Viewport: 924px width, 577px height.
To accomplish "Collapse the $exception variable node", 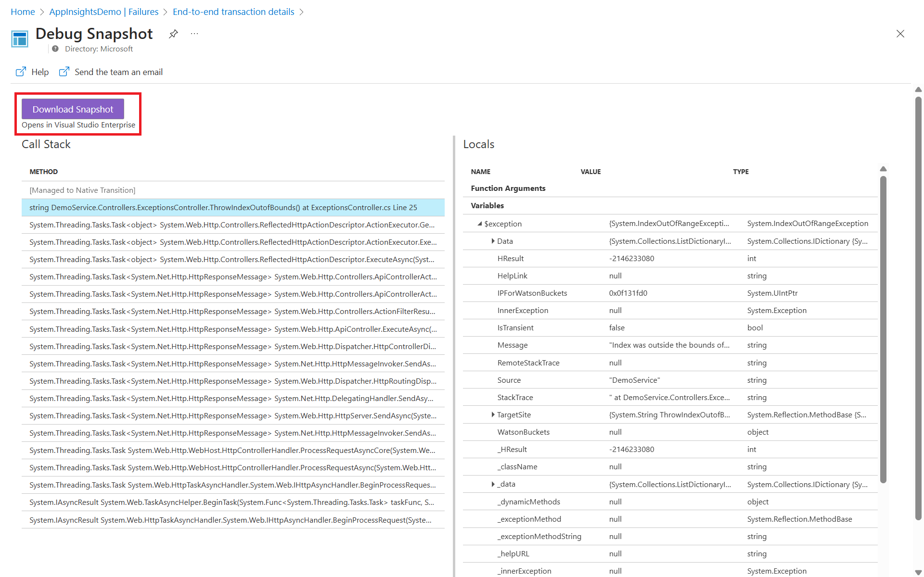I will click(479, 224).
